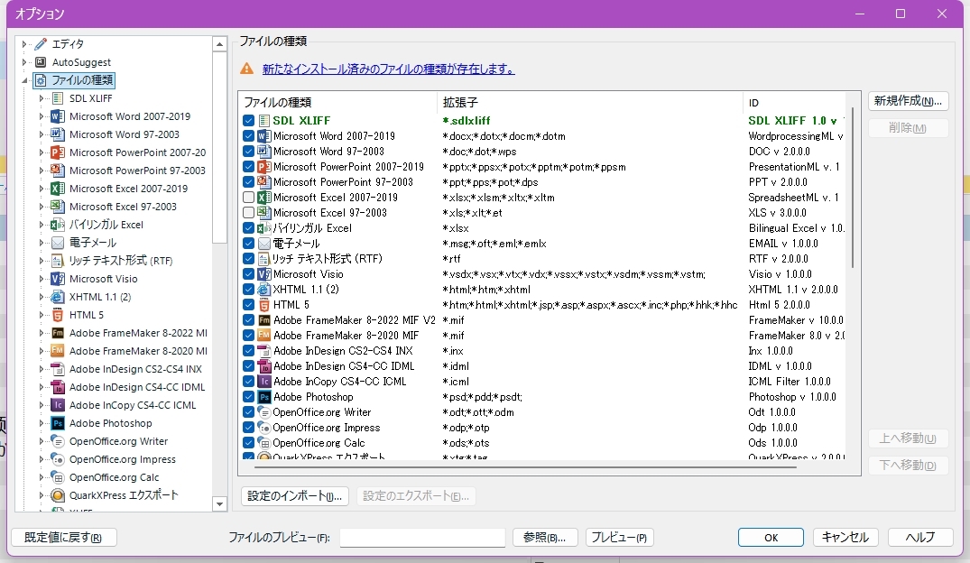Screen dimensions: 970x563
Task: Open the new file types available link
Action: pos(388,69)
